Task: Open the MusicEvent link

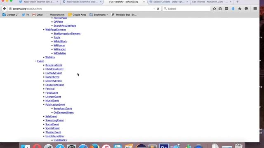Action: [52, 101]
